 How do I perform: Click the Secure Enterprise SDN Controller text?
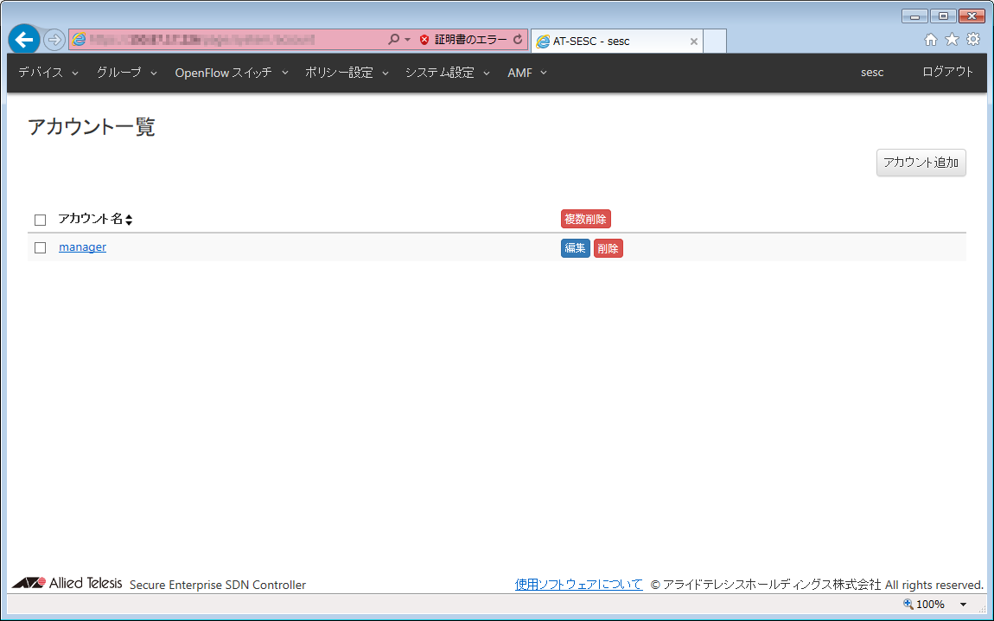click(218, 585)
